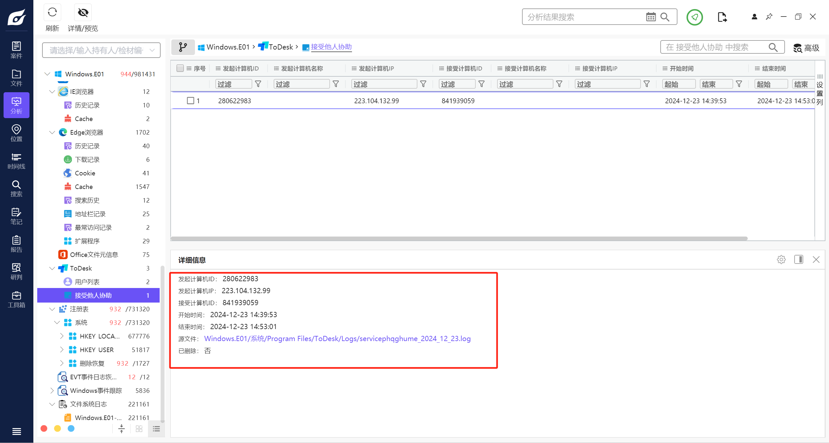Open the detail panel settings gear
Image resolution: width=829 pixels, height=443 pixels.
[781, 260]
